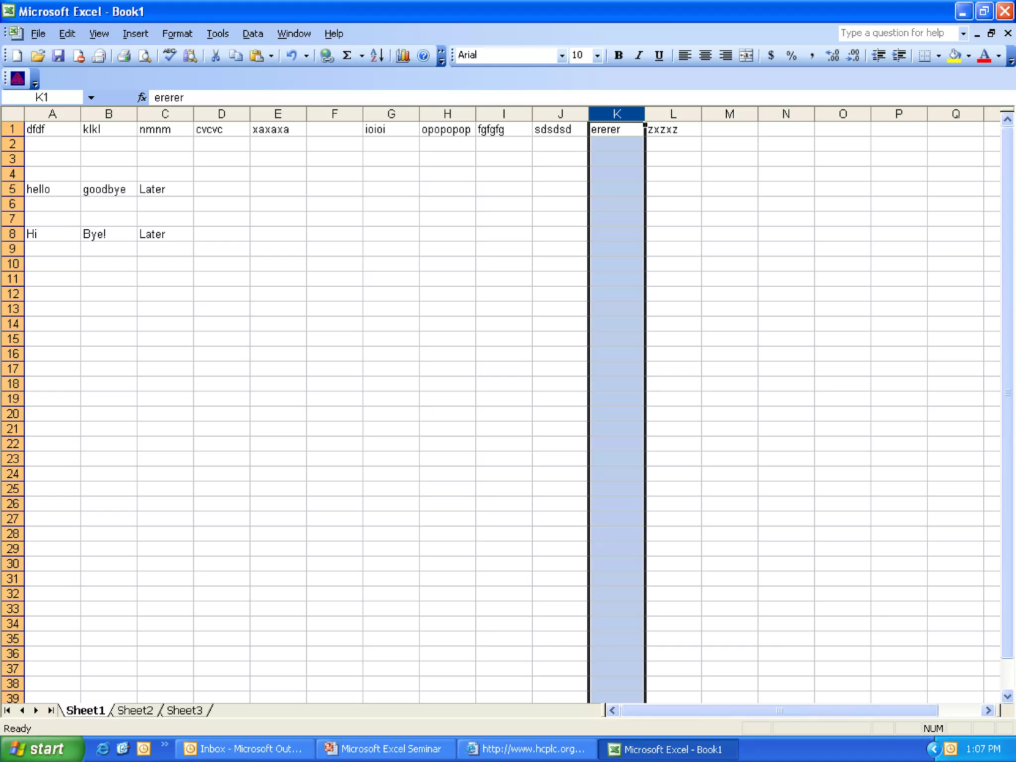Switch to the Sheet2 tab

[135, 710]
